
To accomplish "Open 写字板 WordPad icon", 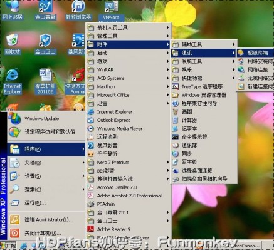I will click(x=175, y=162).
